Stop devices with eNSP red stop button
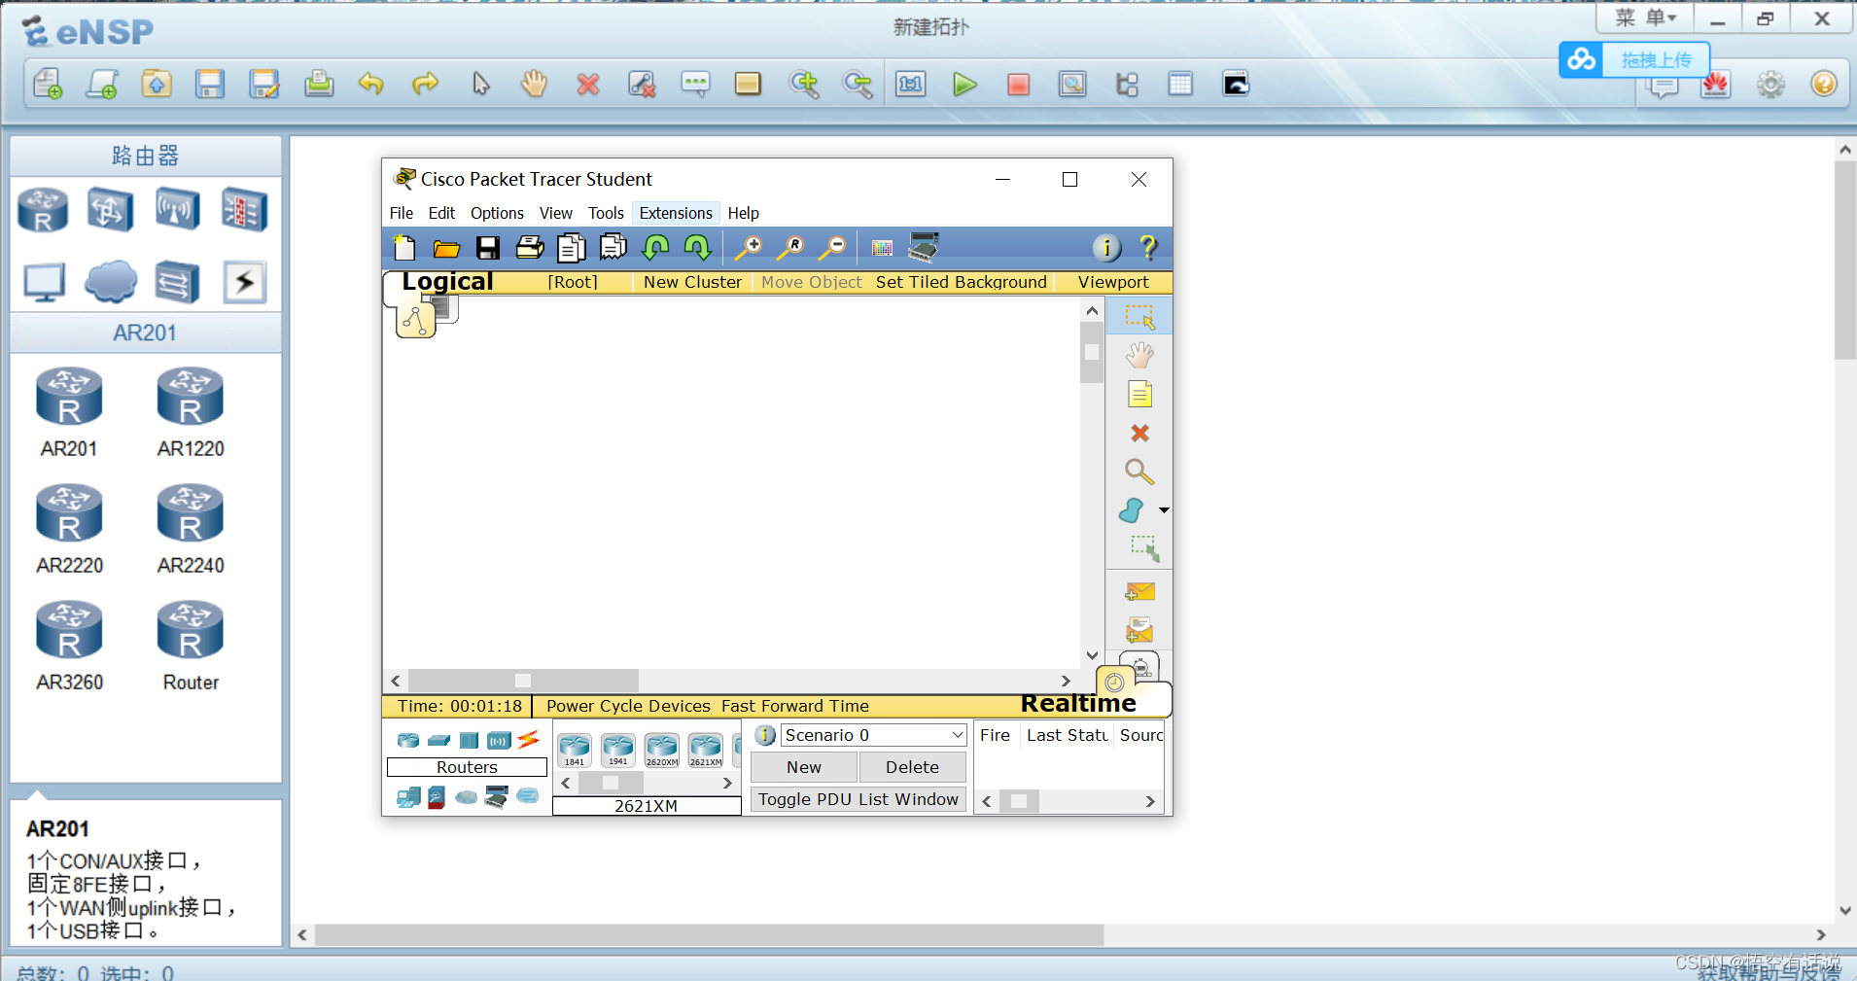The height and width of the screenshot is (981, 1857). tap(1018, 85)
